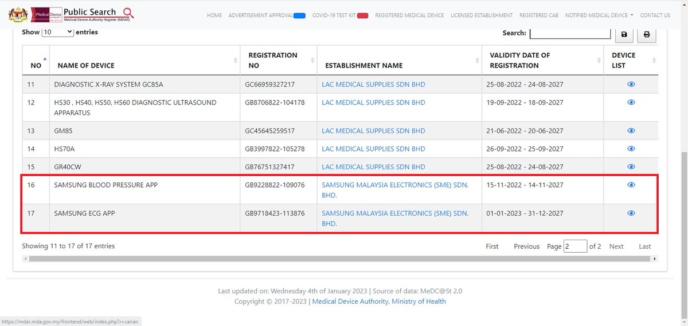Screen dimensions: 688x326
Task: Go to Next page of results
Action: tap(616, 247)
